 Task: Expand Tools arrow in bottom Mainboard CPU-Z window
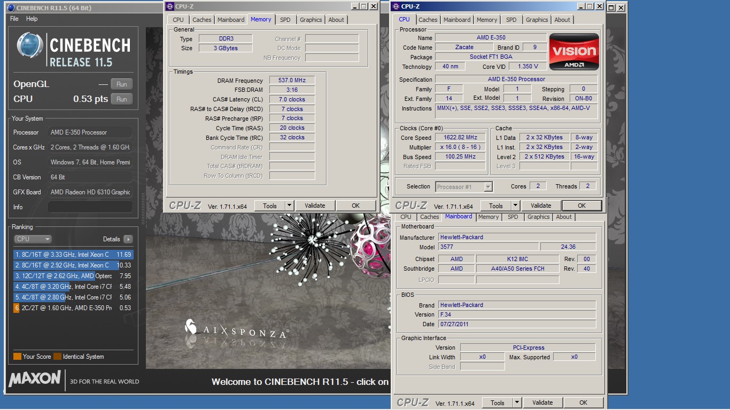pyautogui.click(x=517, y=403)
